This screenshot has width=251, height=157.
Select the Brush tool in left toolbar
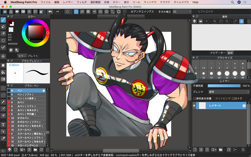[3, 20]
